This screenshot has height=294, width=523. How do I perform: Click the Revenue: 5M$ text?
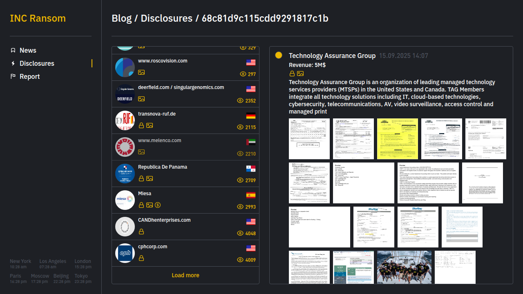pyautogui.click(x=307, y=65)
